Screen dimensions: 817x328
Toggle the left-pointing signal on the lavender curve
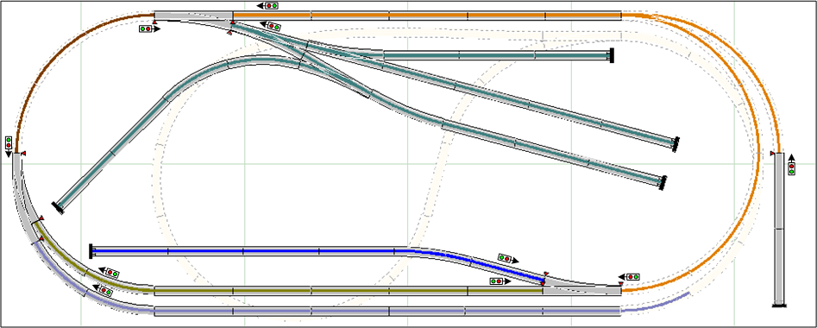coord(103,289)
